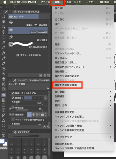This screenshot has width=116, height=159.
Task: Select the Hand move-view tool
Action: [4, 22]
